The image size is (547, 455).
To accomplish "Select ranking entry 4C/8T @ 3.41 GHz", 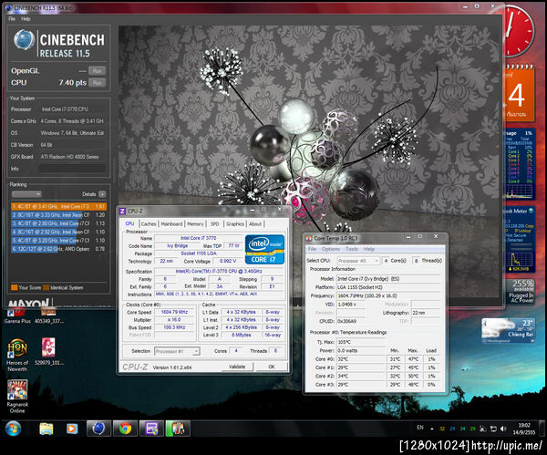I will (58, 207).
